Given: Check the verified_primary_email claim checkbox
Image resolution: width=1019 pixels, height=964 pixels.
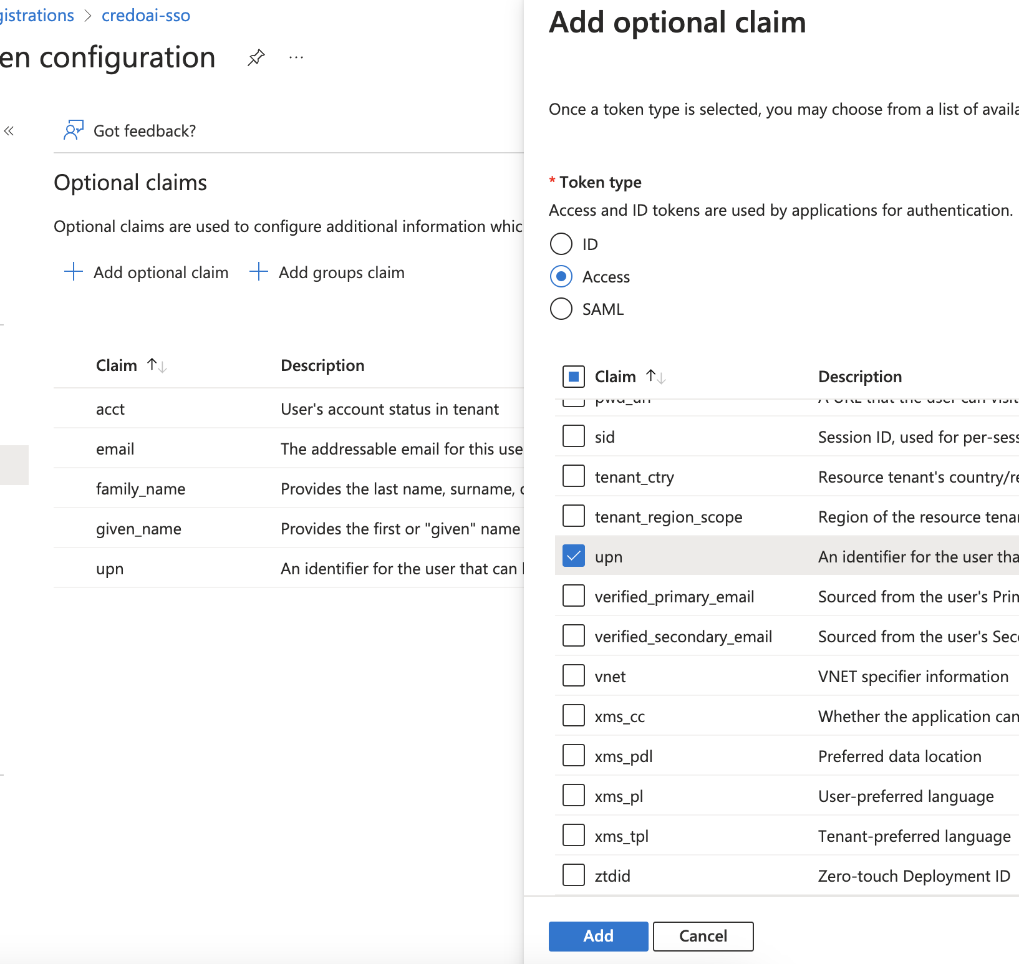Looking at the screenshot, I should point(574,595).
